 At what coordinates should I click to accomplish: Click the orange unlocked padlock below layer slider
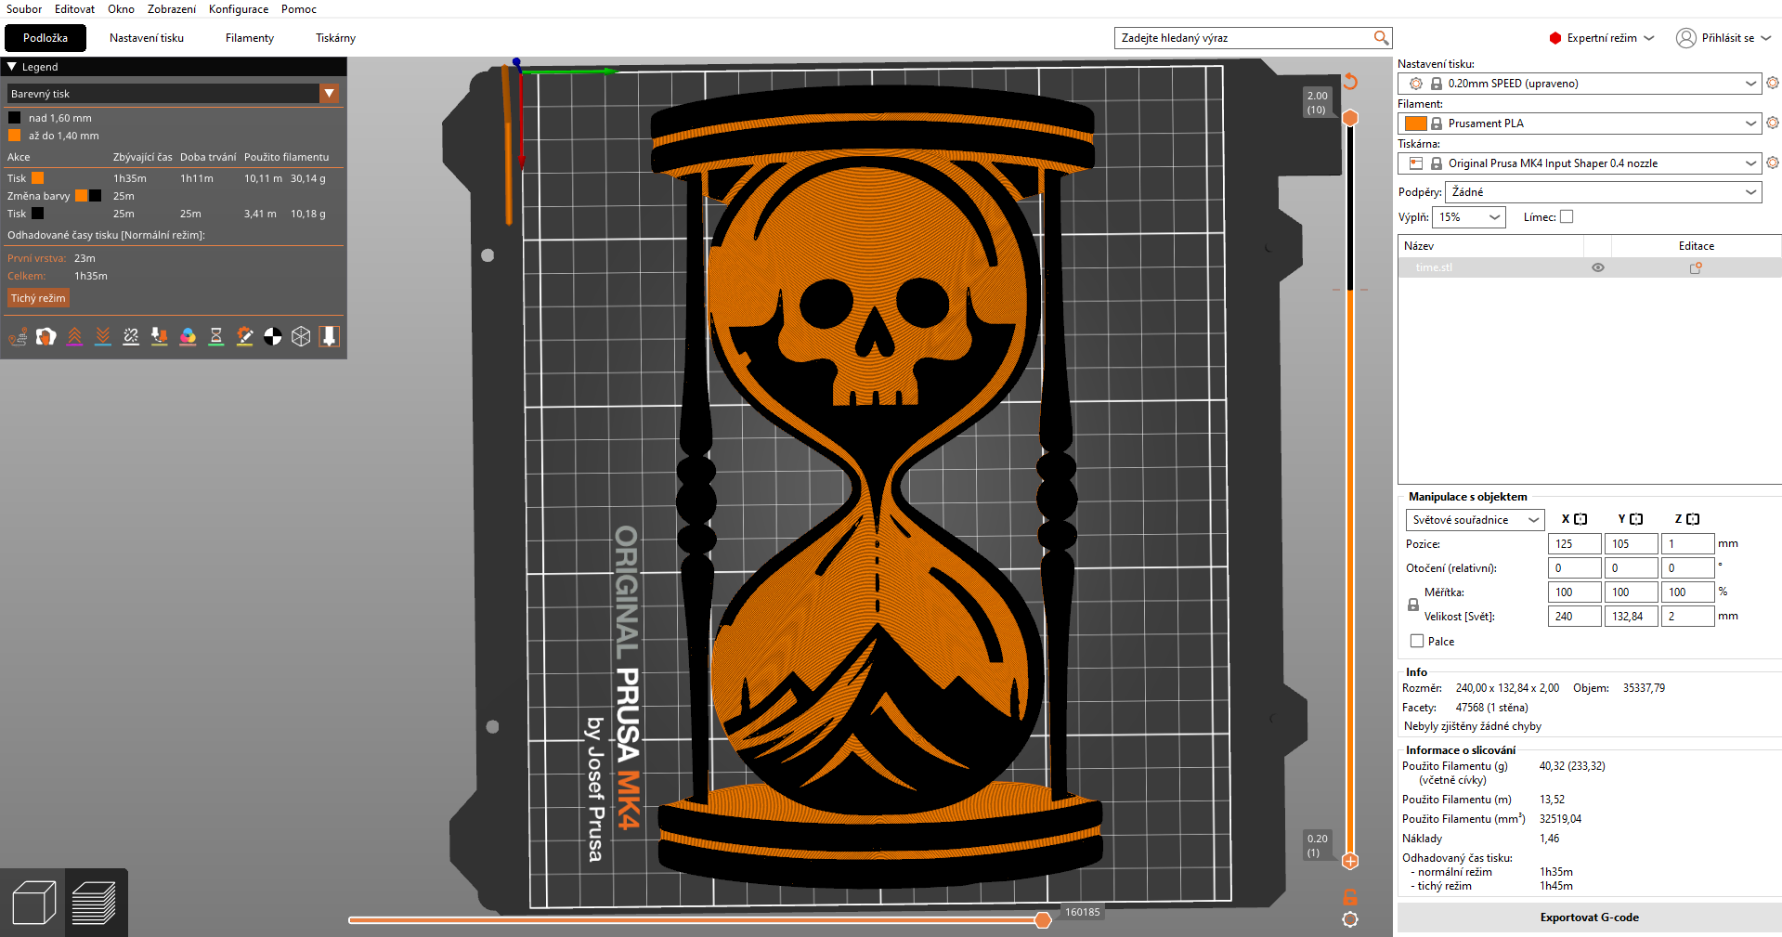point(1350,897)
